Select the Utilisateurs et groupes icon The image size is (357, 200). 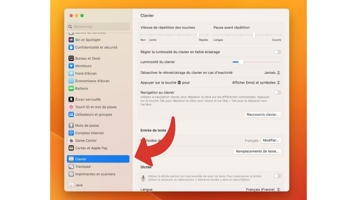71,114
